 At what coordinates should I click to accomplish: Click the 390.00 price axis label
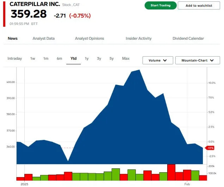coord(11,98)
